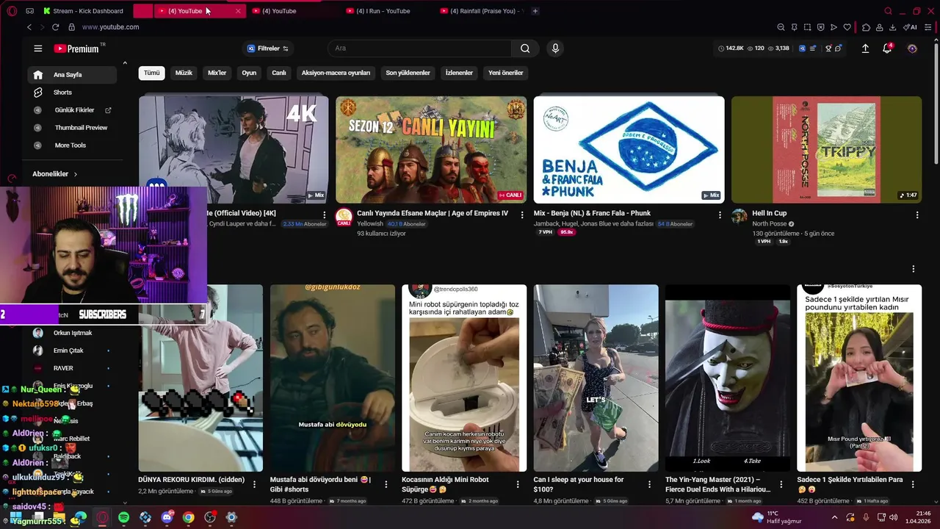The width and height of the screenshot is (940, 529).
Task: Open the YouTube hamburger guide menu
Action: tap(37, 48)
